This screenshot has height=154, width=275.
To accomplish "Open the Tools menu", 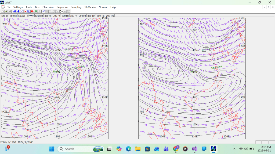I will coord(28,7).
